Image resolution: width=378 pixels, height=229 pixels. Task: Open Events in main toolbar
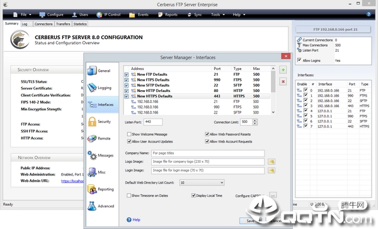[x=139, y=15]
